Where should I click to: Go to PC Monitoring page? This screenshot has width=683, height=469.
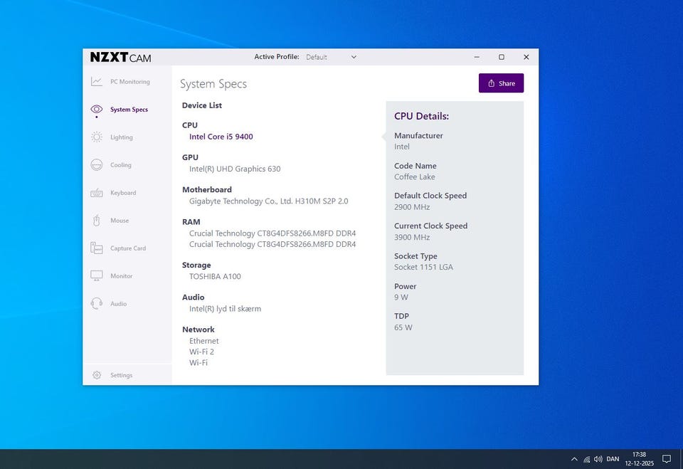129,82
